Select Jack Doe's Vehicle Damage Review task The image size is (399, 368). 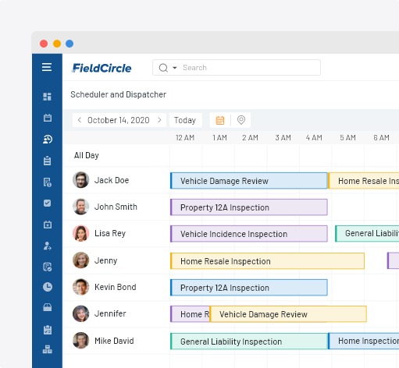[x=248, y=181]
